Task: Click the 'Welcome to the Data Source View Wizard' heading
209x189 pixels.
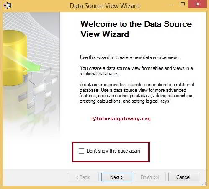Action: (136, 29)
